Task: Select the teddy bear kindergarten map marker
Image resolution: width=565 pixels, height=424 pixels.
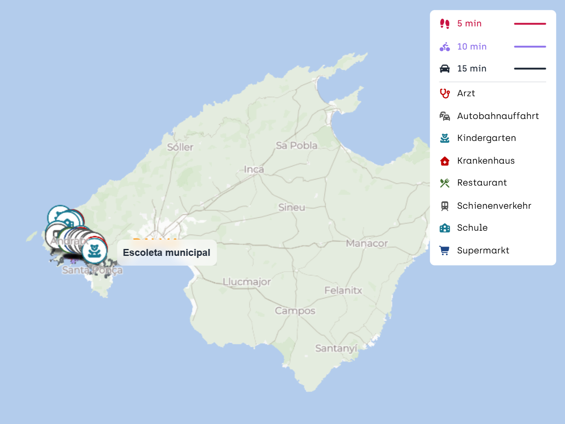Action: click(95, 251)
